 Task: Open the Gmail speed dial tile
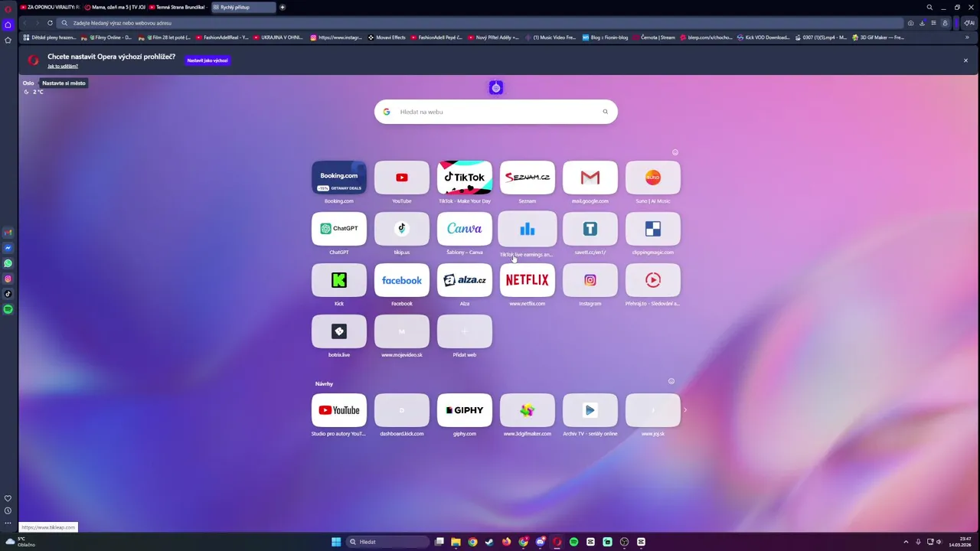[x=590, y=178]
